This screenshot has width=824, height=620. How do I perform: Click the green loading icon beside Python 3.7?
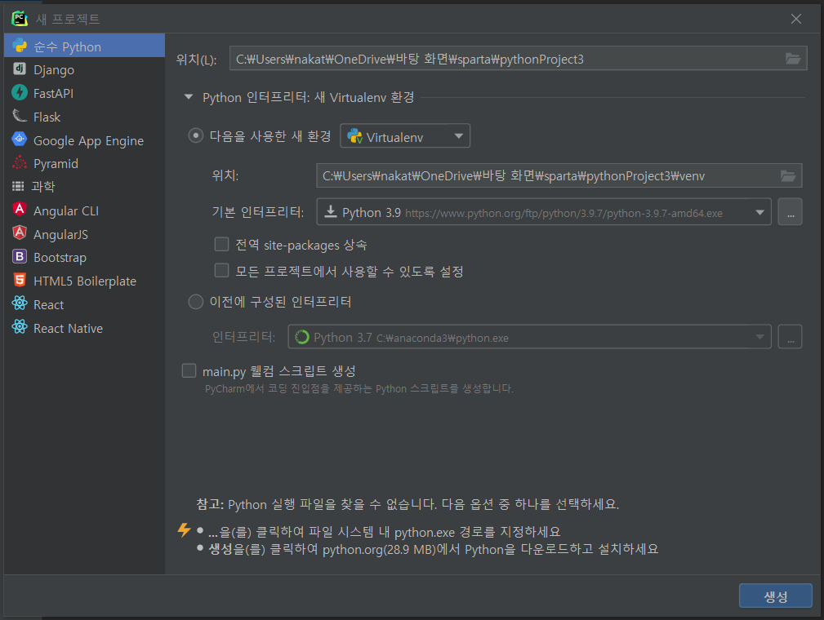[x=301, y=337]
